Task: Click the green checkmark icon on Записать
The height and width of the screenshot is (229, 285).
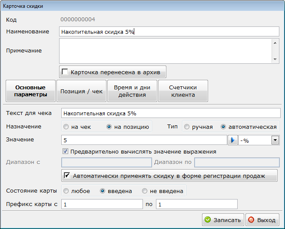Action: (208, 220)
